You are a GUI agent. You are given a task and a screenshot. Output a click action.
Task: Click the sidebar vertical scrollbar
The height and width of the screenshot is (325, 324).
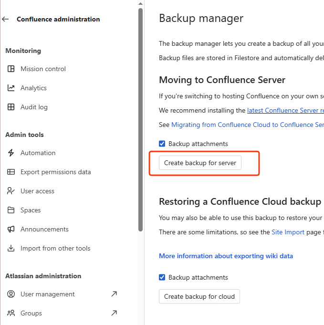(140, 119)
